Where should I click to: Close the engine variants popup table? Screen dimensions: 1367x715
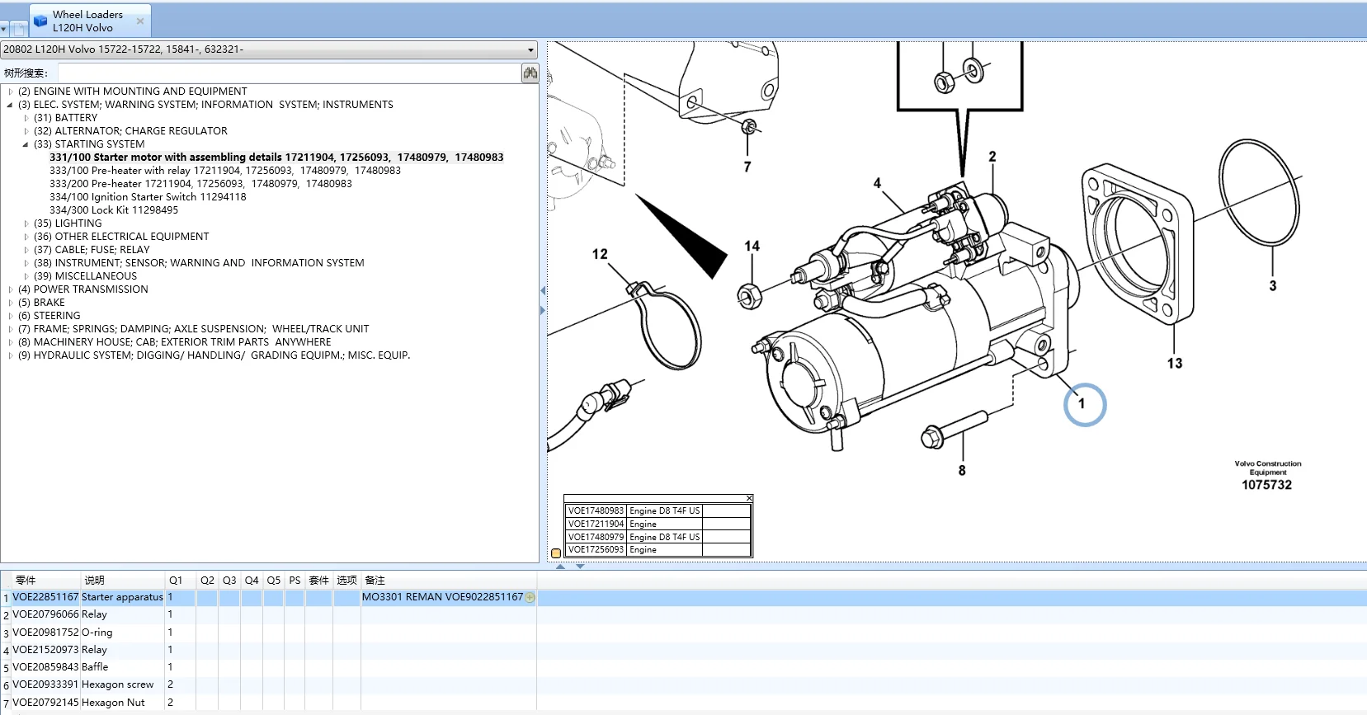click(749, 498)
